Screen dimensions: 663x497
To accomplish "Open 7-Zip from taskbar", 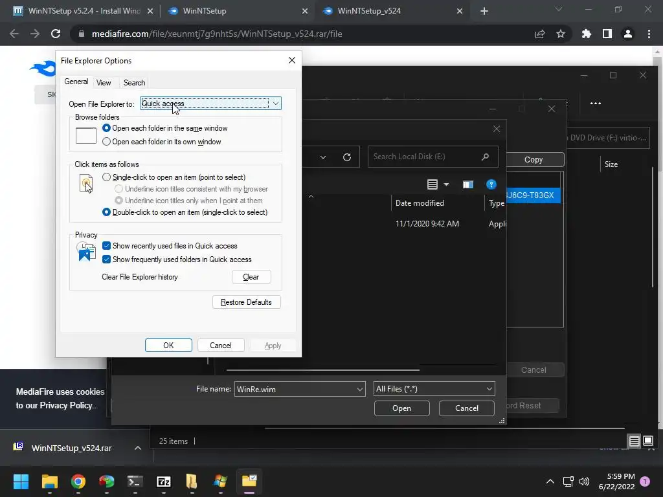I will pyautogui.click(x=164, y=481).
